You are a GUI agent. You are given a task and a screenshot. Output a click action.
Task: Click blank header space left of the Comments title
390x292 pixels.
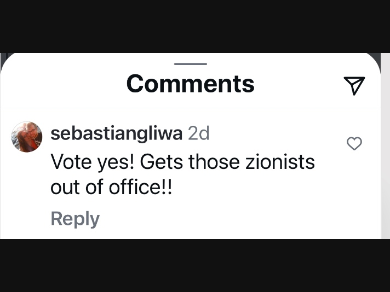[62, 84]
